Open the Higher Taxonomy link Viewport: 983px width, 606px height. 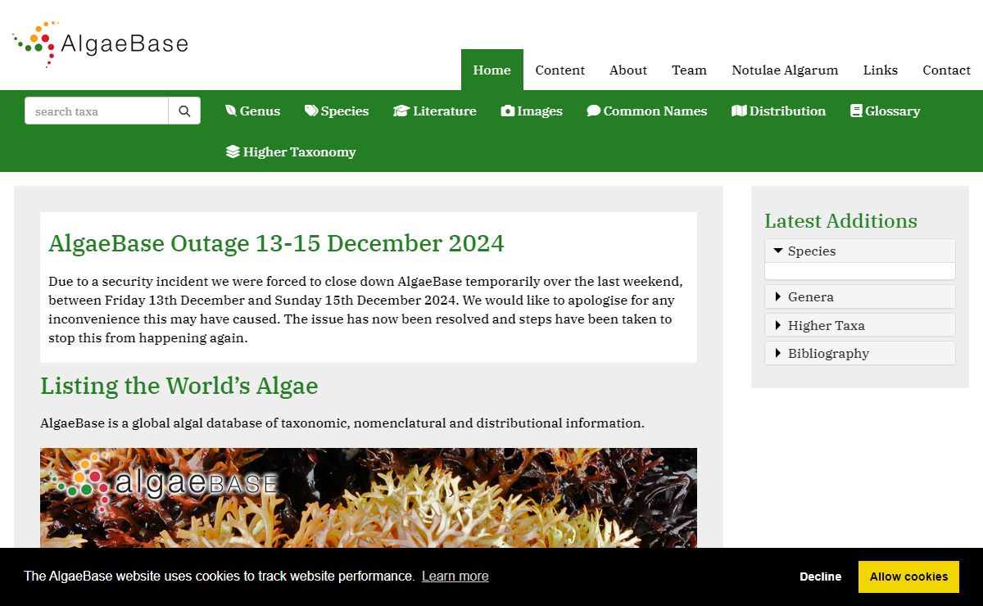(x=291, y=151)
